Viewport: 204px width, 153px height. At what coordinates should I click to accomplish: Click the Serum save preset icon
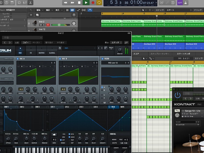click(x=60, y=48)
